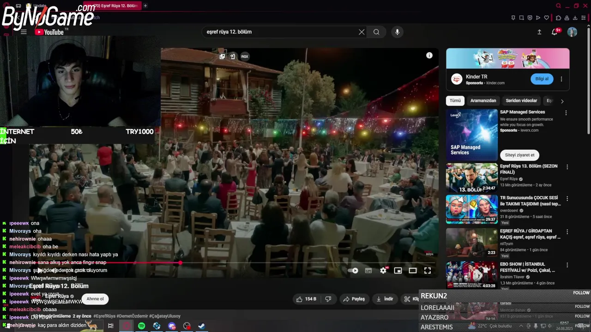The width and height of the screenshot is (591, 332).
Task: Enter fullscreen video mode
Action: 428,271
